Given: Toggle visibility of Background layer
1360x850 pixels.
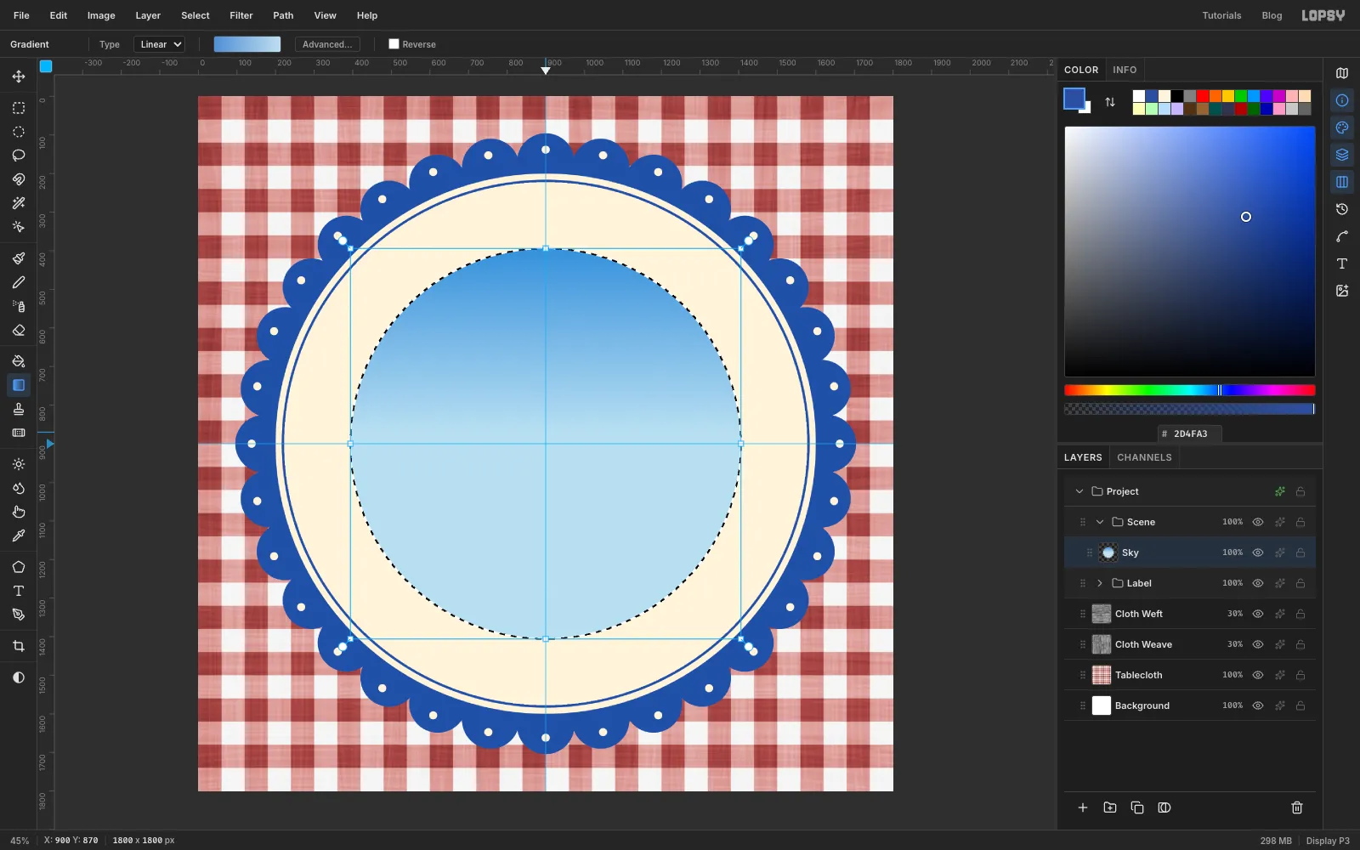Looking at the screenshot, I should [x=1258, y=705].
